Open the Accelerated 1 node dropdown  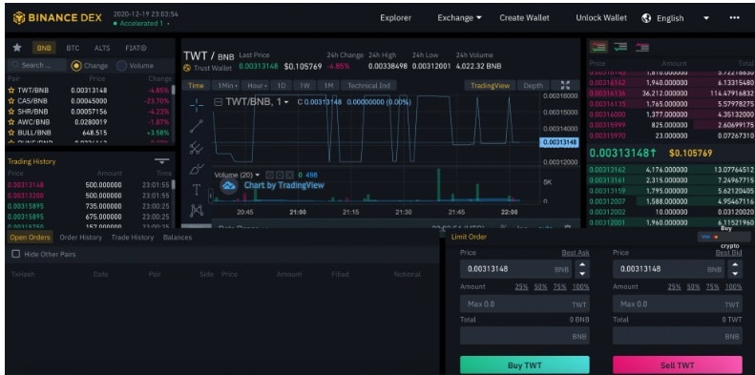coord(141,23)
